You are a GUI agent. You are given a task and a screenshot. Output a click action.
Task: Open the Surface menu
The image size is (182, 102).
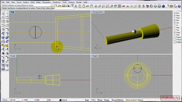26,2
